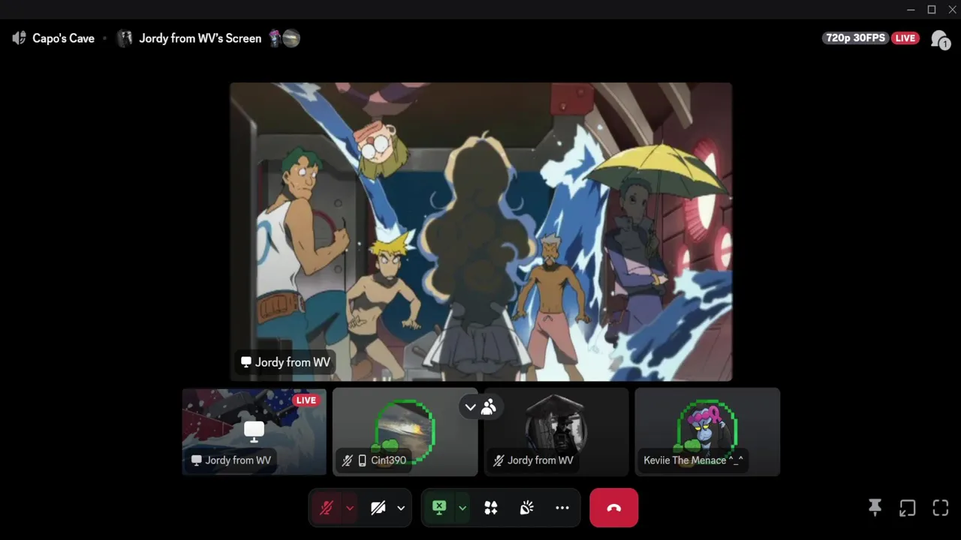961x540 pixels.
Task: Click the Capo's Cave channel name
Action: (63, 38)
